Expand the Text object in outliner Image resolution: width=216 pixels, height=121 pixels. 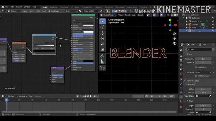click(x=187, y=31)
